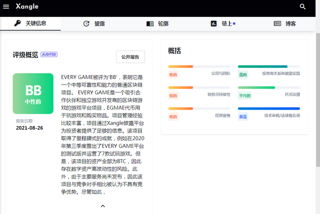Select the 关键信息 tab
Viewport: 320px width, 214px height.
(x=30, y=23)
